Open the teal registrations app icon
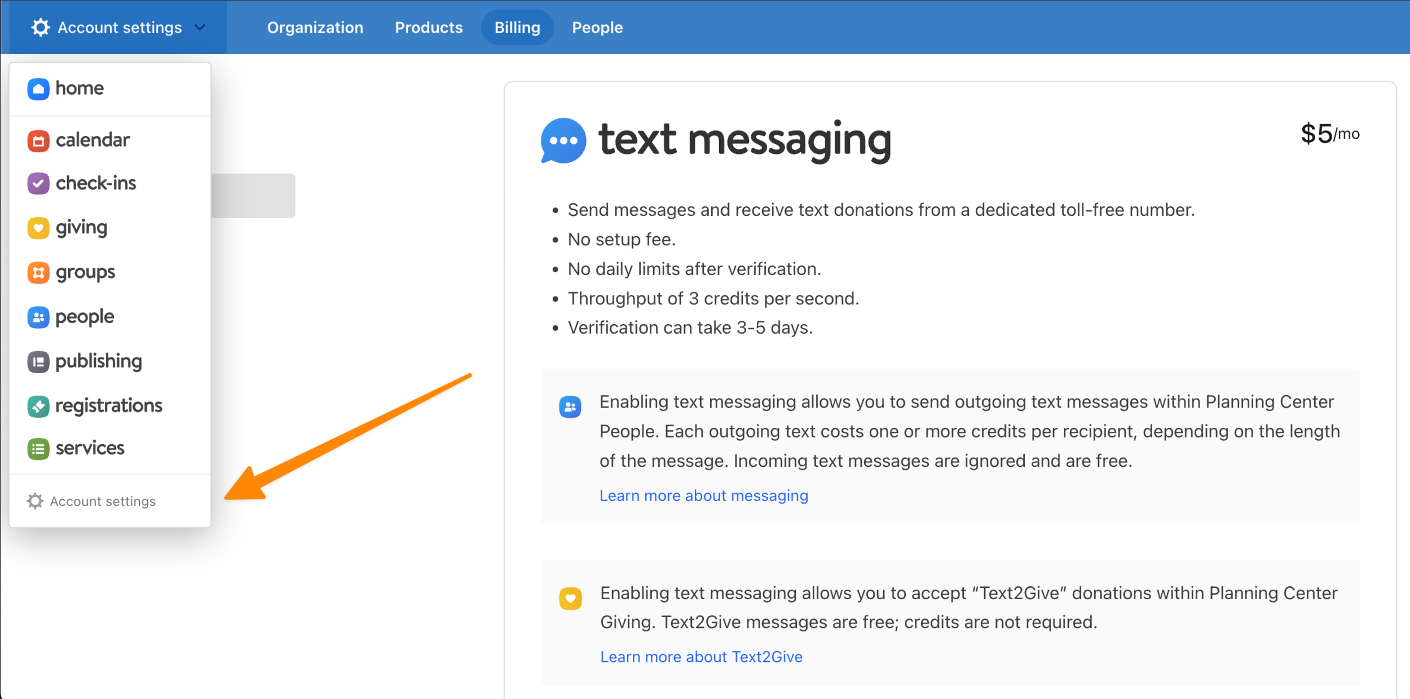This screenshot has height=699, width=1410. click(x=38, y=406)
